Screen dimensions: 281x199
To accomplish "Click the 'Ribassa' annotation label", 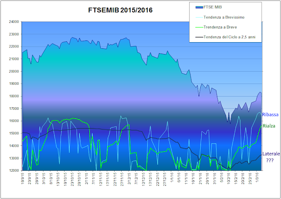I will 270,114.
